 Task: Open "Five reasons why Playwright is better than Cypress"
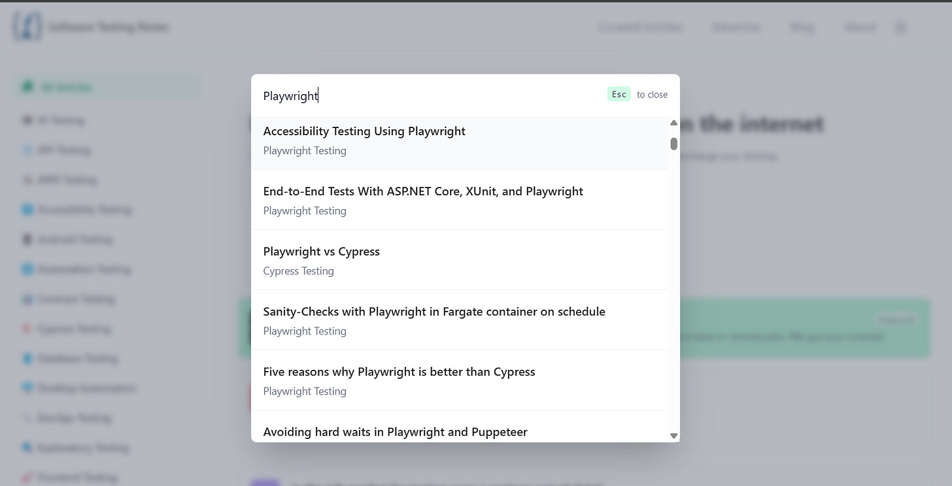(x=460, y=380)
